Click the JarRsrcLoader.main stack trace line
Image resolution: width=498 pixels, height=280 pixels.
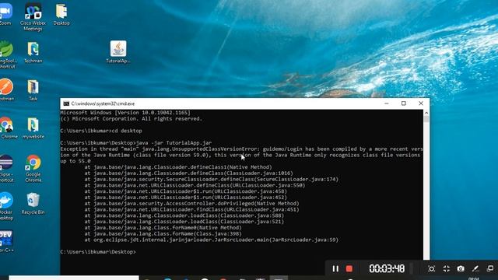[212, 240]
